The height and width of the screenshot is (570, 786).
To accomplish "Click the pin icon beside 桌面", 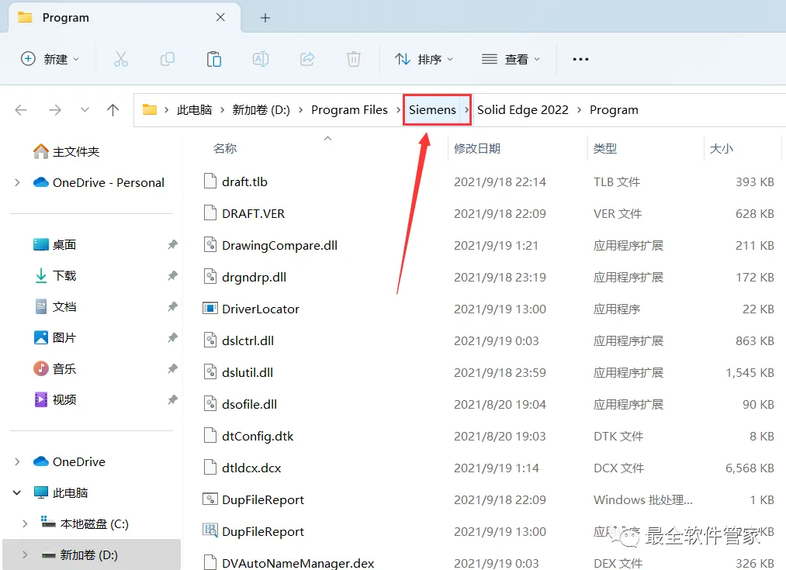I will (172, 244).
